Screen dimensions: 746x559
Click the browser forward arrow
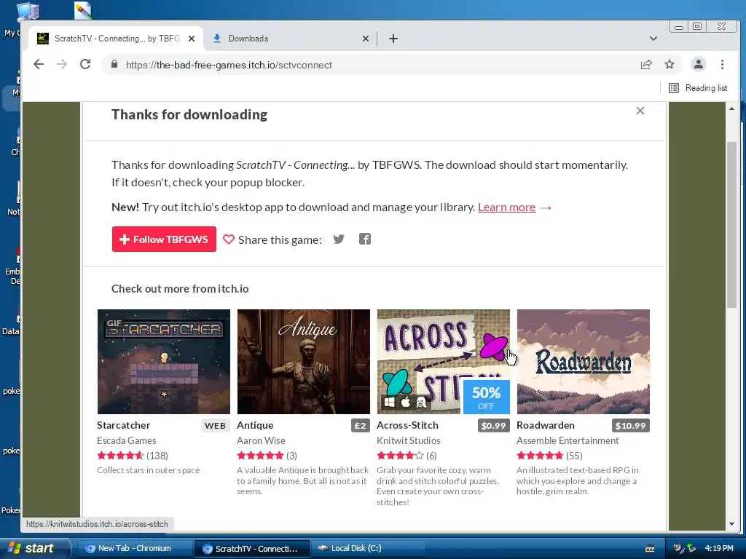click(x=62, y=64)
